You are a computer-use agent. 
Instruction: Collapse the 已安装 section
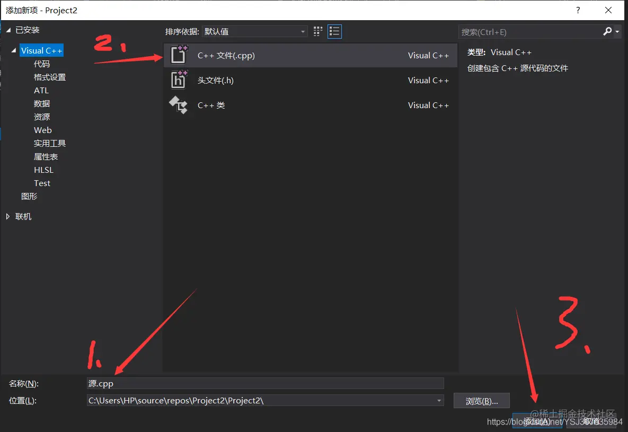8,30
